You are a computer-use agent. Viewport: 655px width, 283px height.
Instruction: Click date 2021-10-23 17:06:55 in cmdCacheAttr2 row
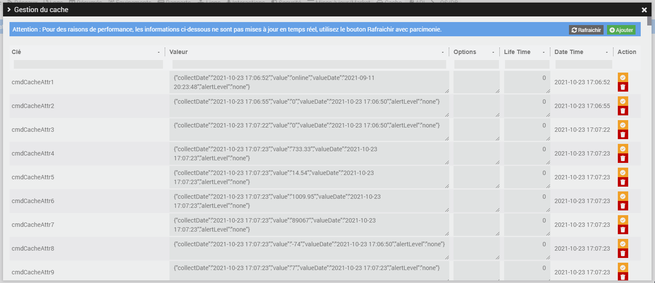coord(582,106)
